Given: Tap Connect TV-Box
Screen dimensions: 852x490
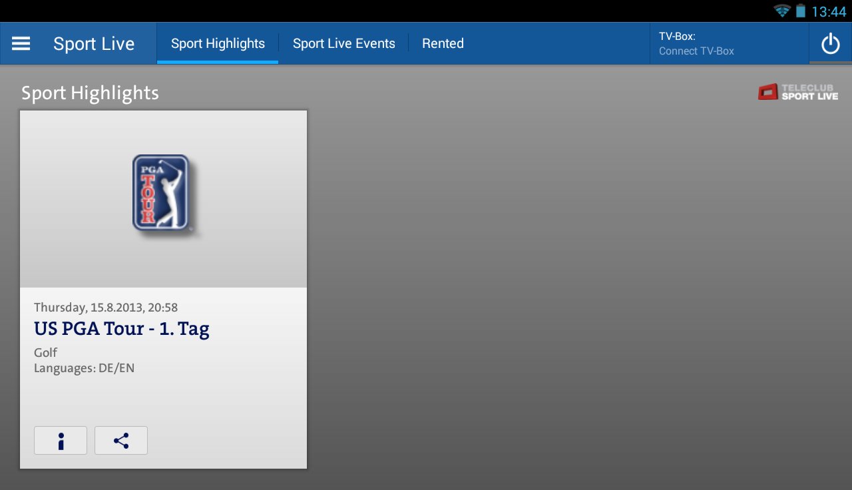Looking at the screenshot, I should point(696,51).
